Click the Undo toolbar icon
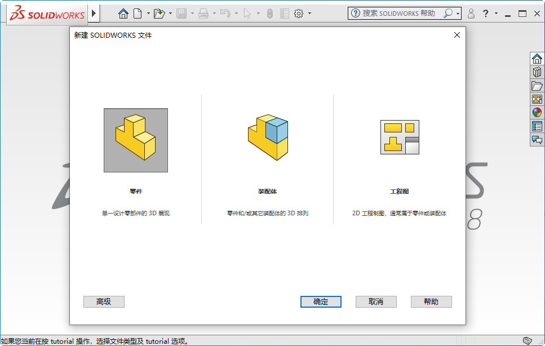 tap(225, 14)
